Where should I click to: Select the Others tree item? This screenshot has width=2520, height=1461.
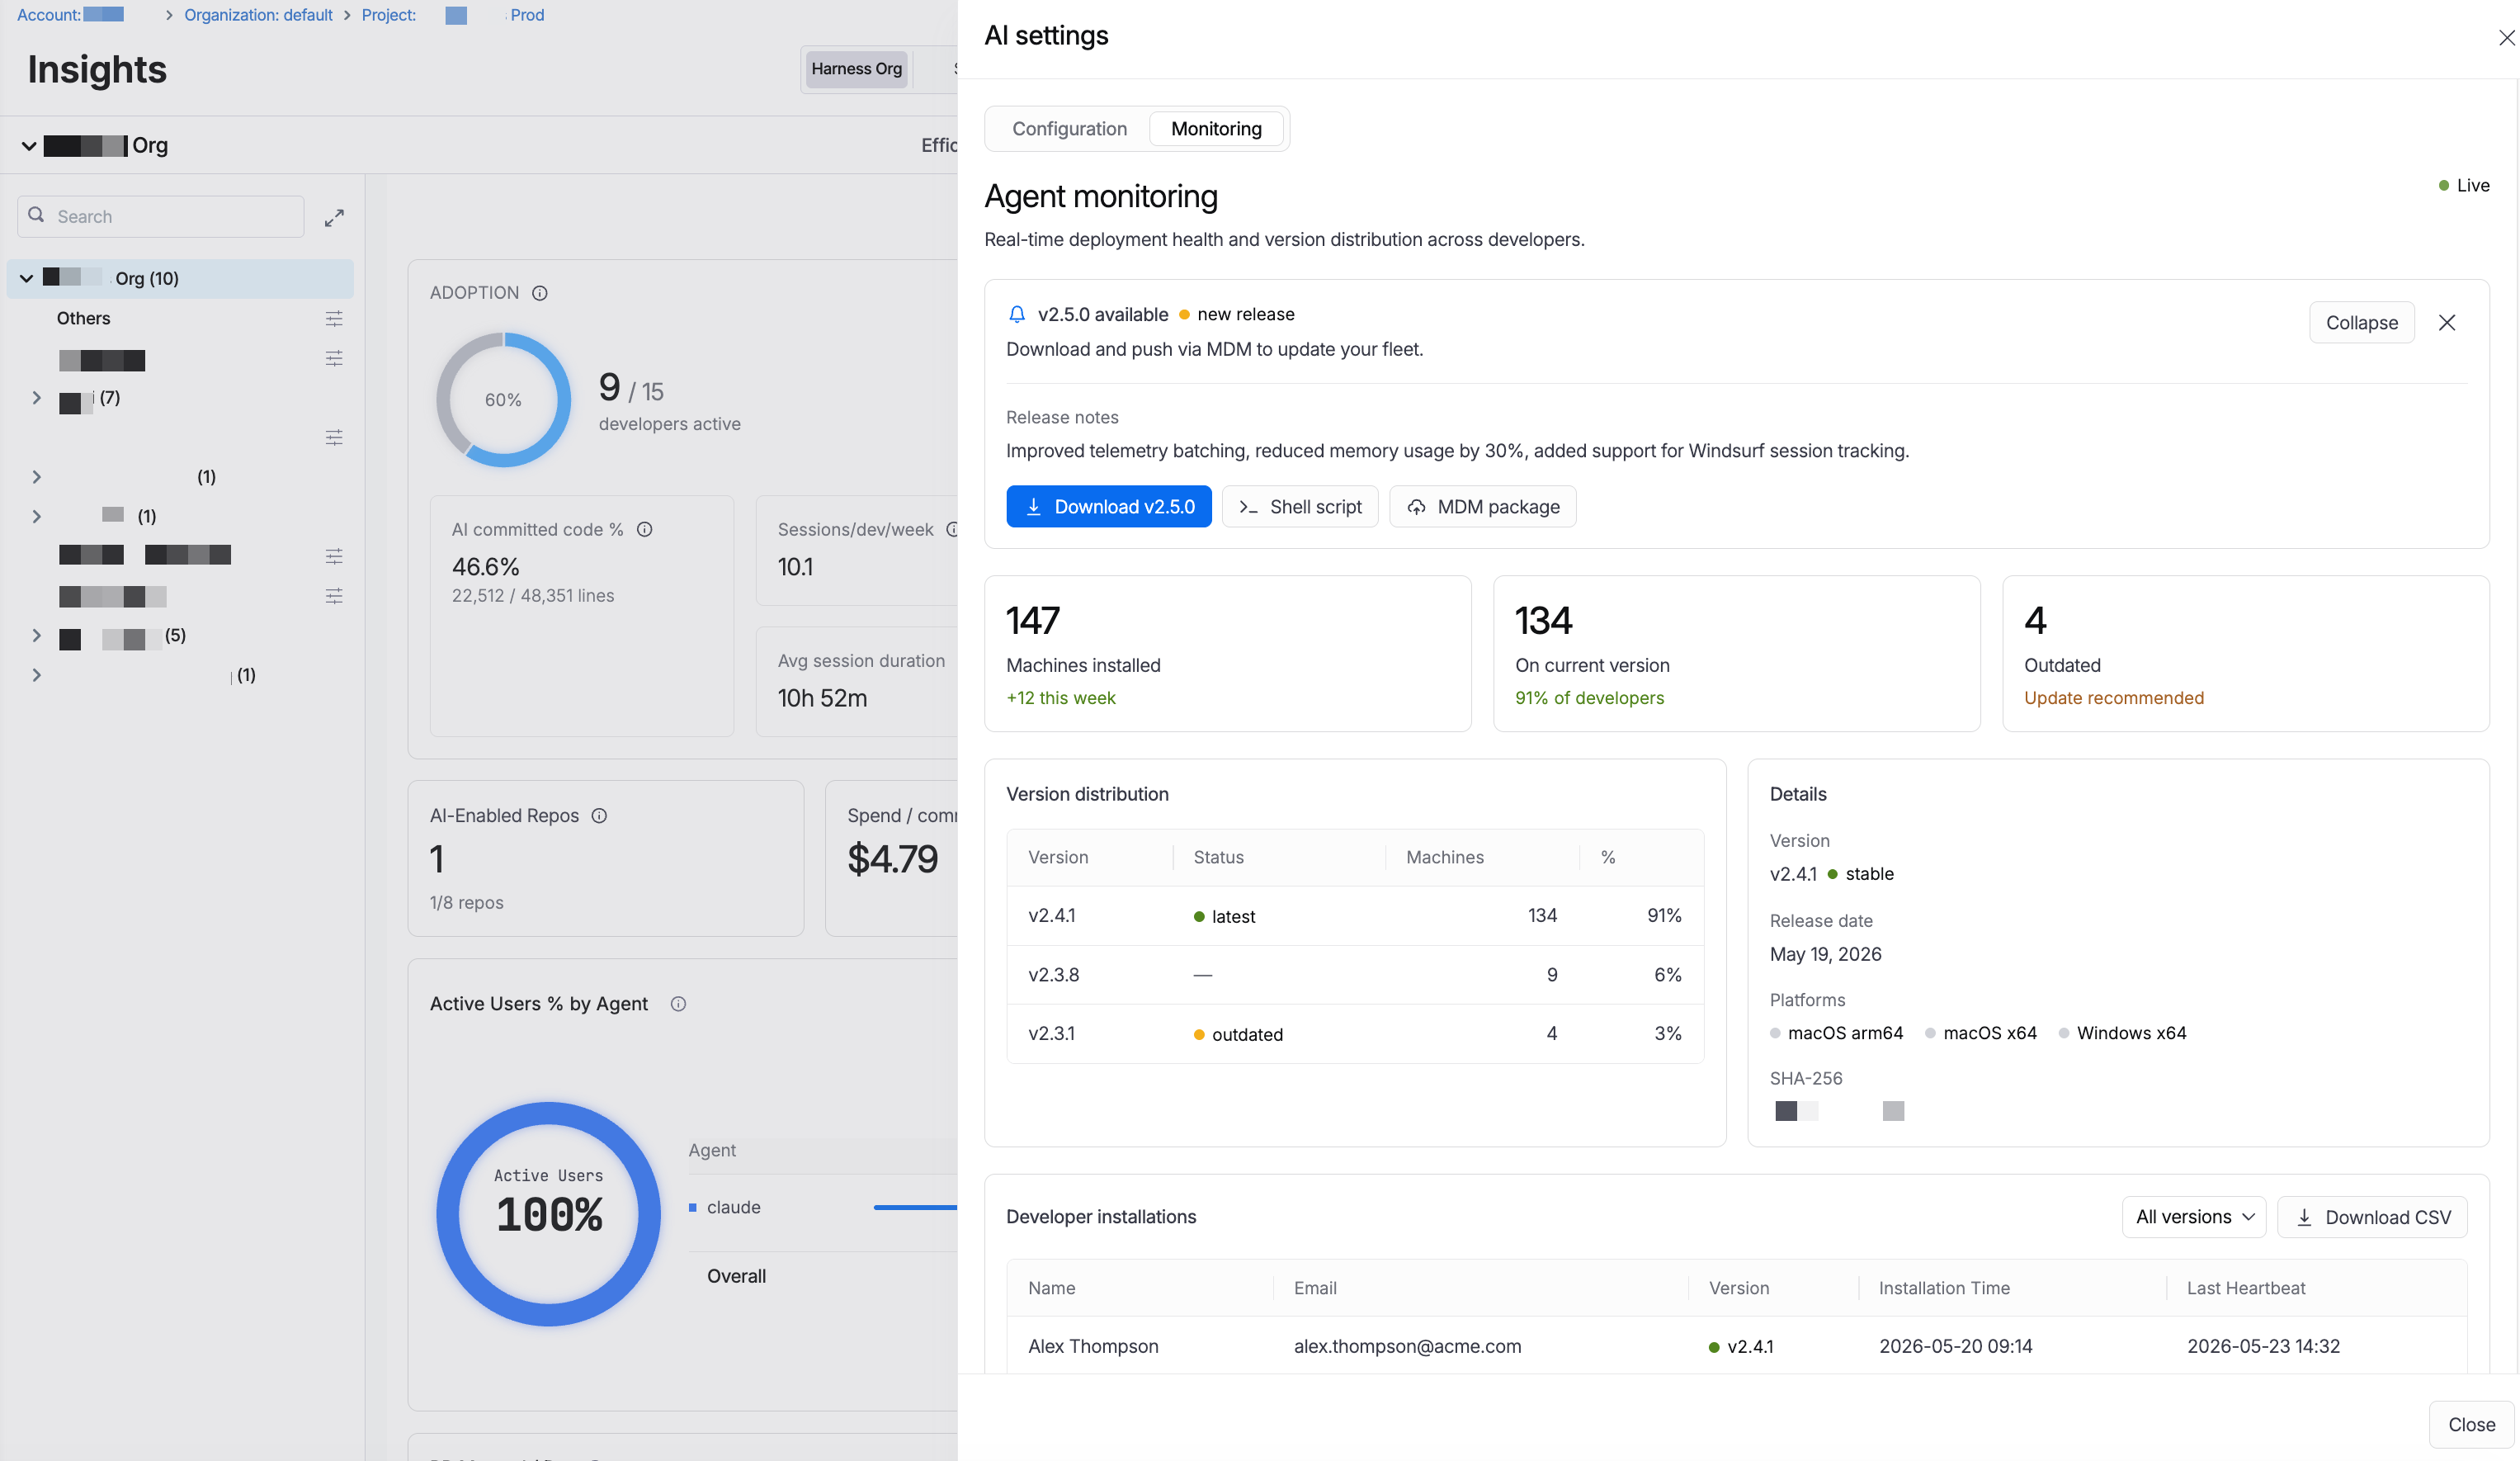point(83,318)
